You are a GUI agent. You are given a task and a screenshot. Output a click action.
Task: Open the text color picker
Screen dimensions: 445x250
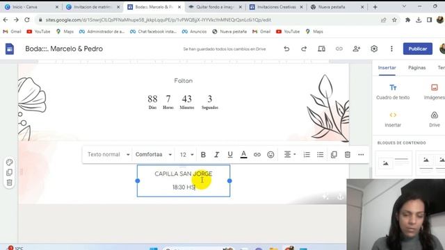tap(243, 154)
